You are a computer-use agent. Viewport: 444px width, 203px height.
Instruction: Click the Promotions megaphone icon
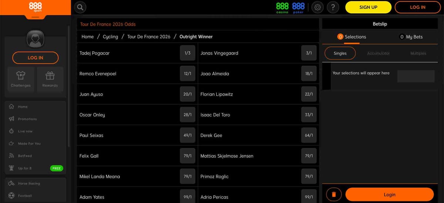click(11, 119)
